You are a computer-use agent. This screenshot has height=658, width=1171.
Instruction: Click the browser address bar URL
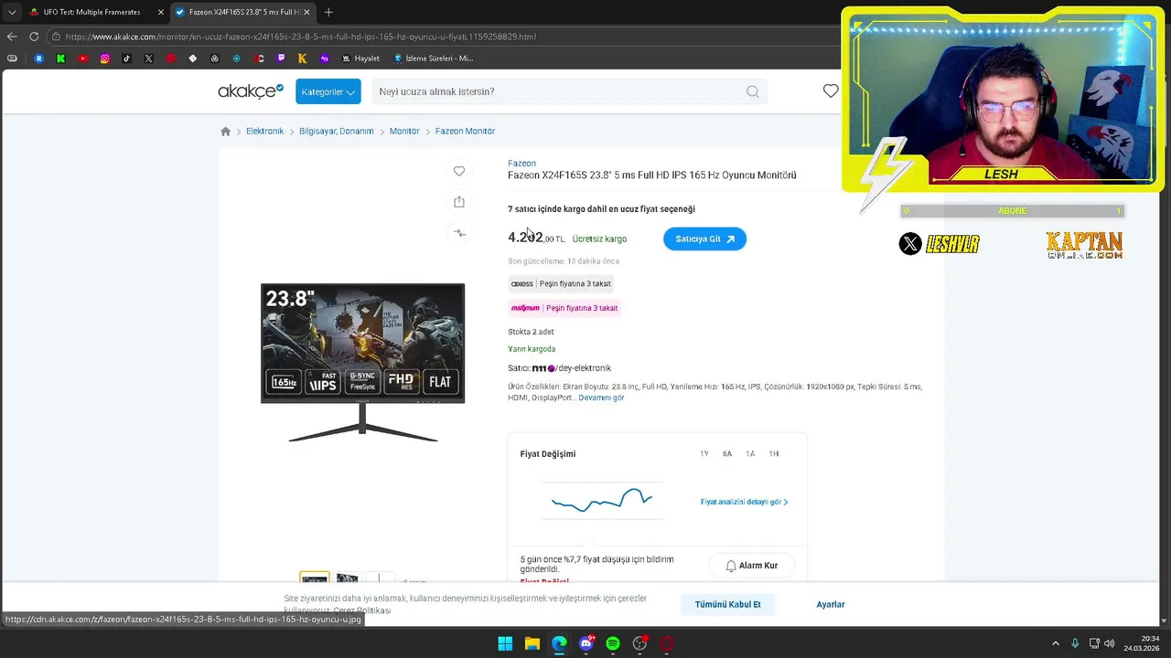click(x=302, y=37)
